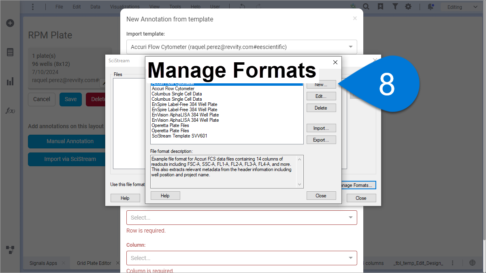Click the 'Row is required.' message
The image size is (486, 273).
point(146,231)
